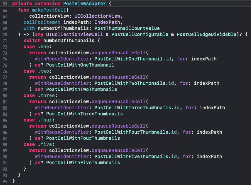Screen dimensions: 251x185
Task: Click the IndexPath type on line 68
Action: [x=107, y=22]
